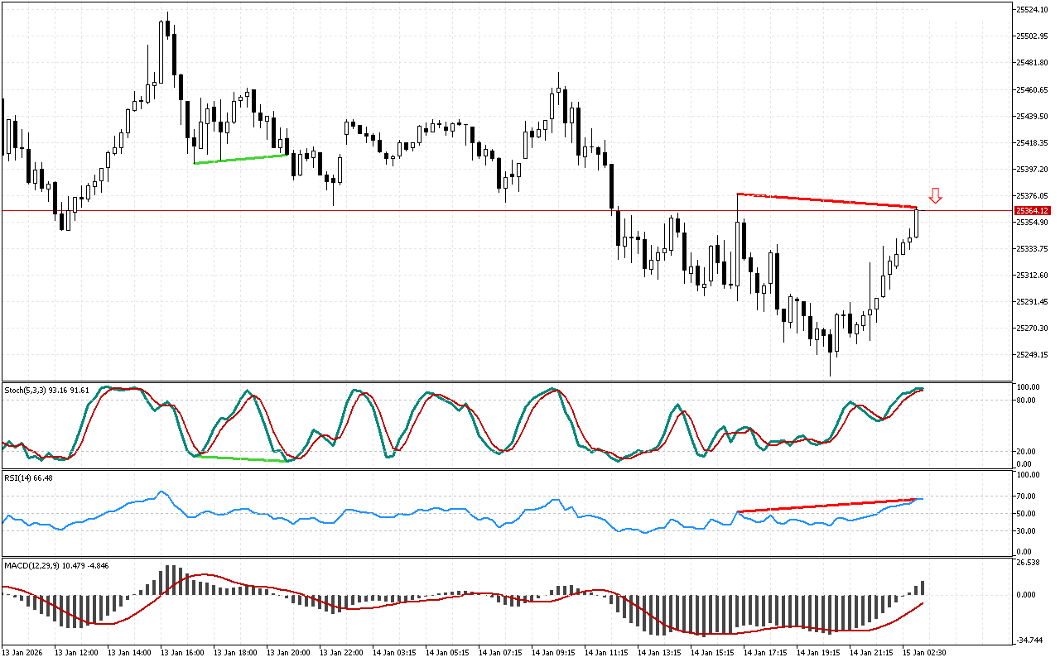Click the 13 Jan 16:00 time label
The height and width of the screenshot is (662, 1060).
[x=182, y=653]
